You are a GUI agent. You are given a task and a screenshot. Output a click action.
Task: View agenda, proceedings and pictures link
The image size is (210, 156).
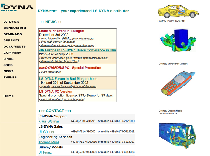point(68,86)
